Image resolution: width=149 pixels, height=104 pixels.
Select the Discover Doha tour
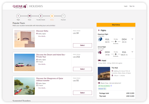tap(82, 45)
